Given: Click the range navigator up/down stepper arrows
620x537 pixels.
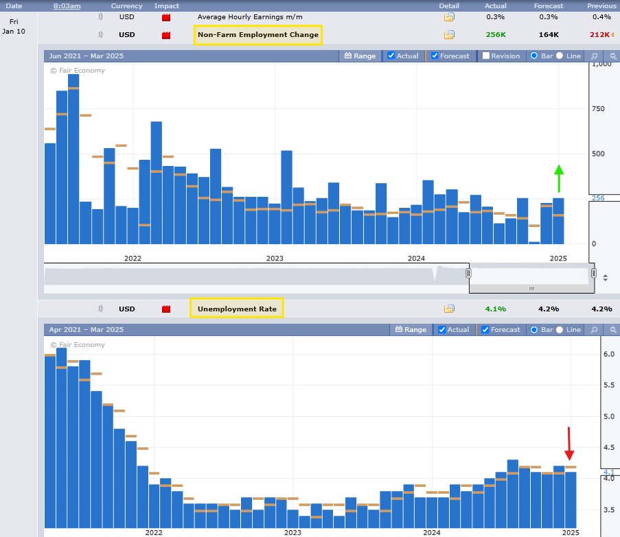Looking at the screenshot, I should 605,278.
